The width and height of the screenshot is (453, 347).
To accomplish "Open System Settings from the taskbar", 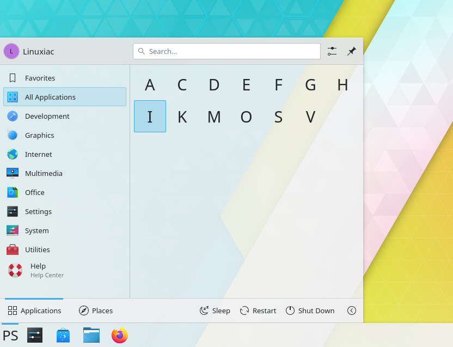I will (35, 335).
